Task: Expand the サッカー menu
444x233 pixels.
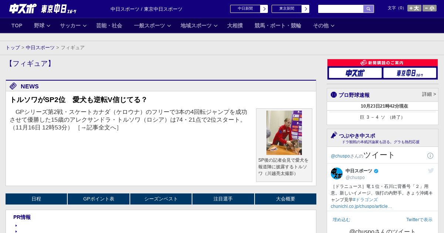Action: [73, 26]
